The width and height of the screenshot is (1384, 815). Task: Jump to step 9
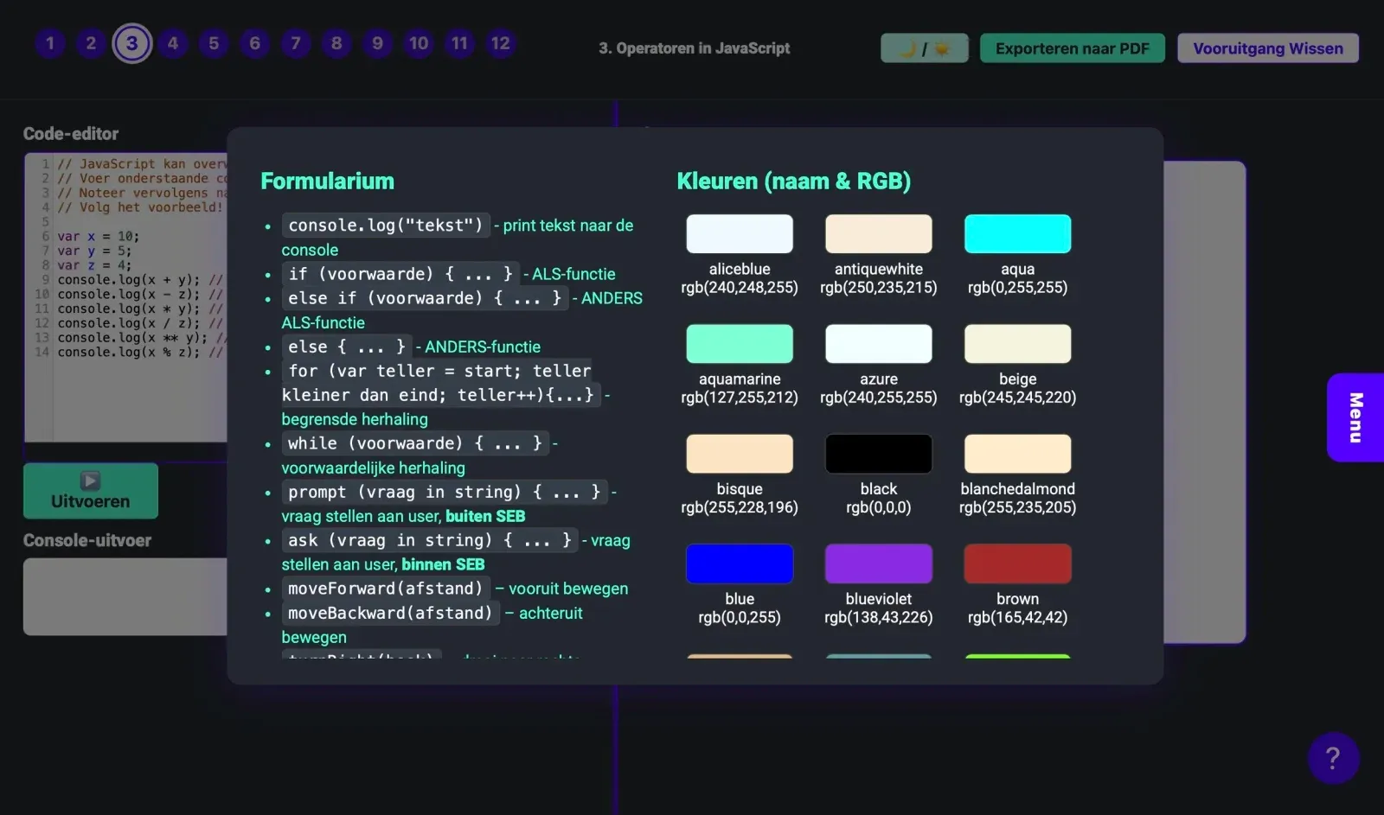pos(377,43)
